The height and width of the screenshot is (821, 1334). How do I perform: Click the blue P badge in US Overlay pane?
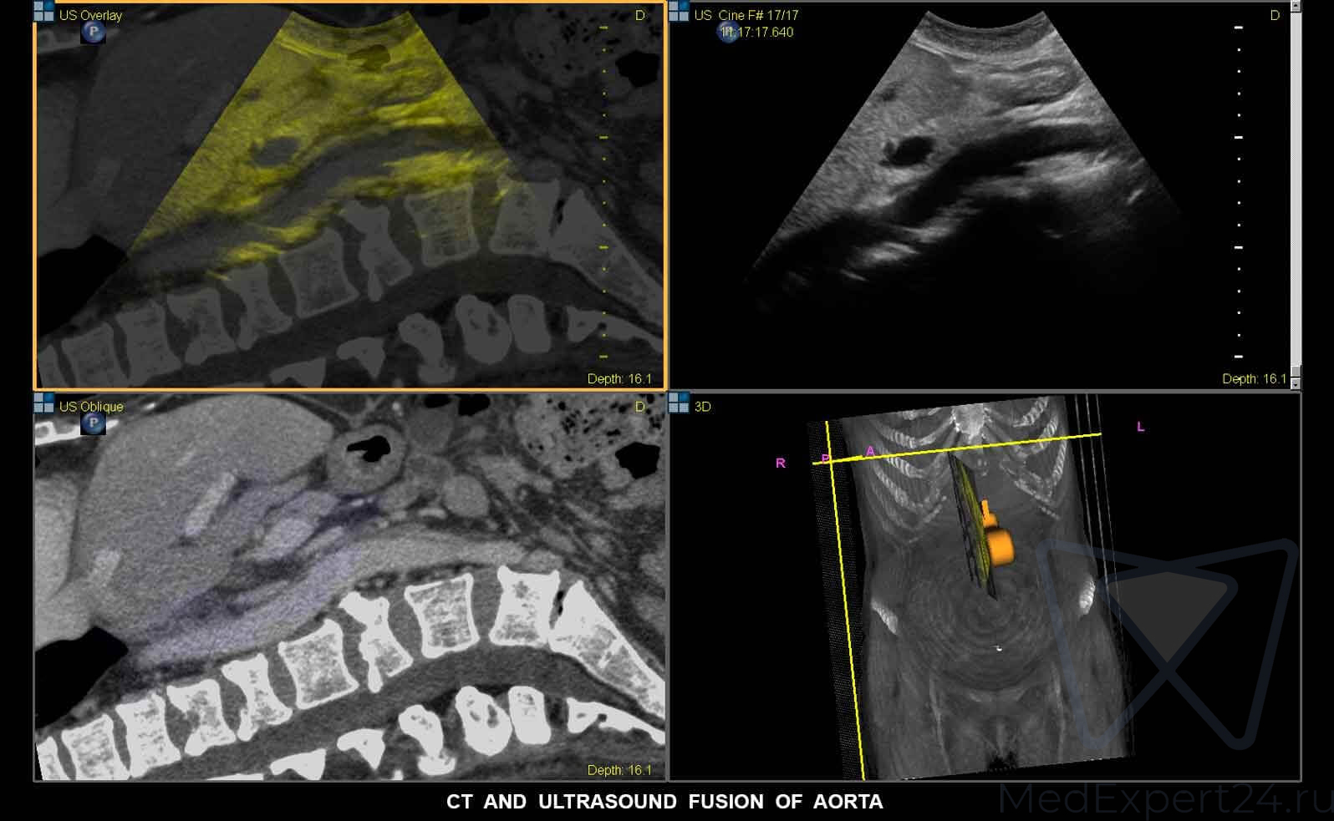[93, 33]
